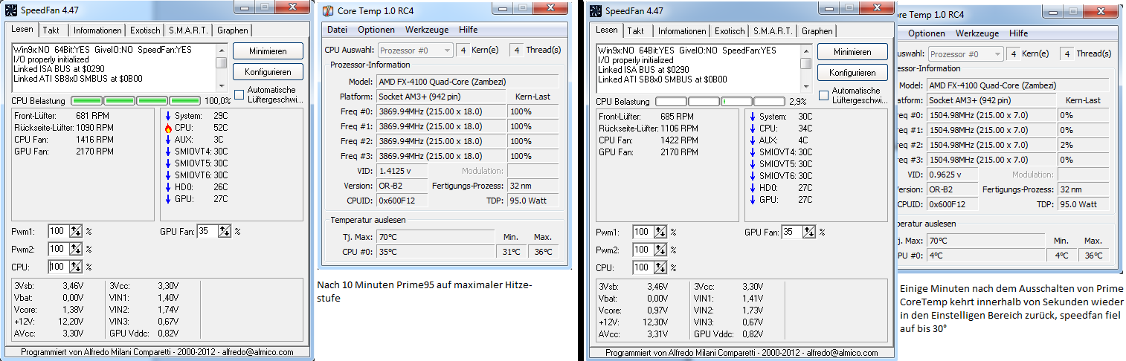The image size is (1126, 361).
Task: Click arrow icon beside AUX 4C in SpeedFan
Action: [753, 140]
